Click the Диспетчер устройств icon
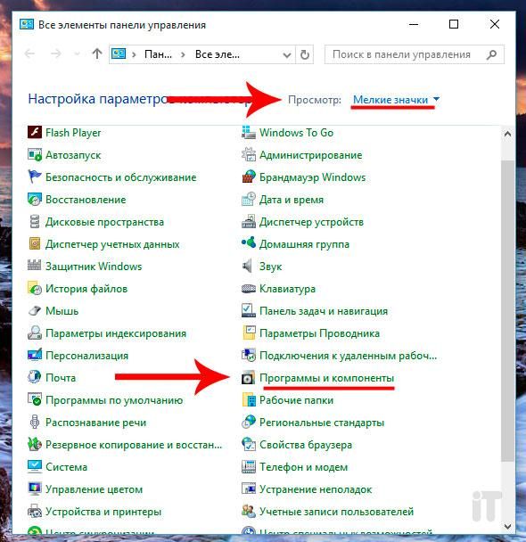This screenshot has height=542, width=526. point(249,222)
